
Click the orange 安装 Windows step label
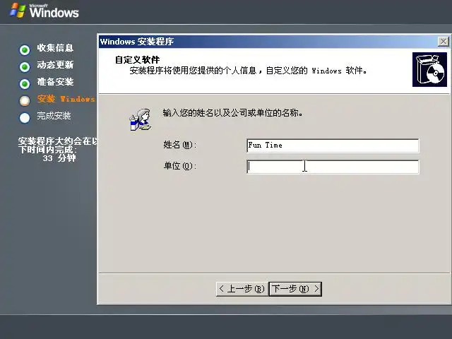(66, 99)
